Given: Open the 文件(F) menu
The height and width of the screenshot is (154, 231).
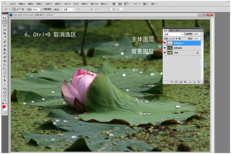Looking at the screenshot, I should (13, 4).
